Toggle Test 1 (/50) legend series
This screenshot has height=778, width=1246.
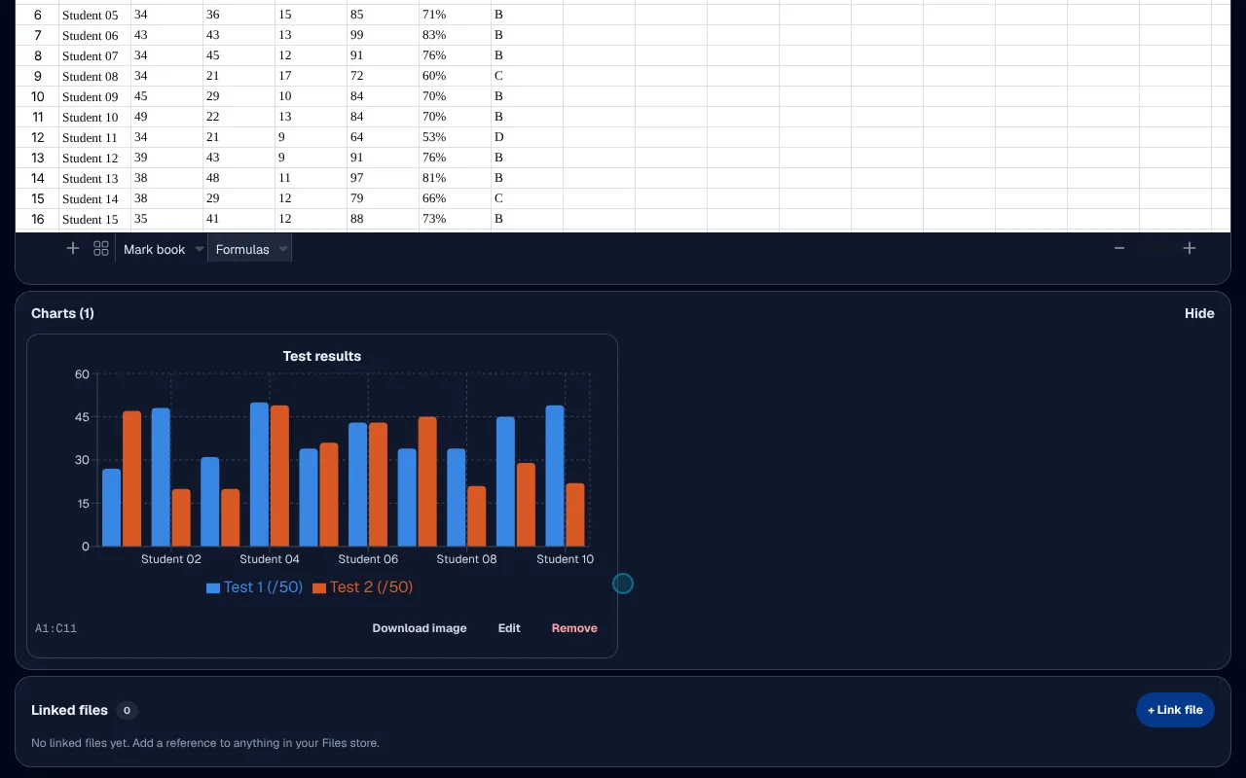point(254,587)
